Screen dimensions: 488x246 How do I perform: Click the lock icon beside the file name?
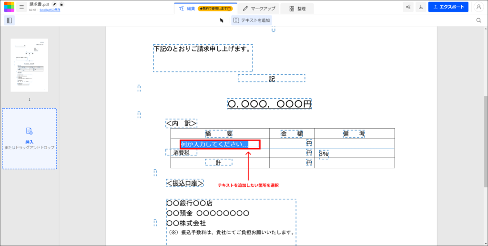click(x=61, y=4)
